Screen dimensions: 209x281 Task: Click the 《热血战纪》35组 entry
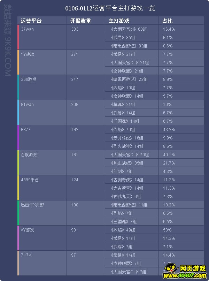click(127, 163)
